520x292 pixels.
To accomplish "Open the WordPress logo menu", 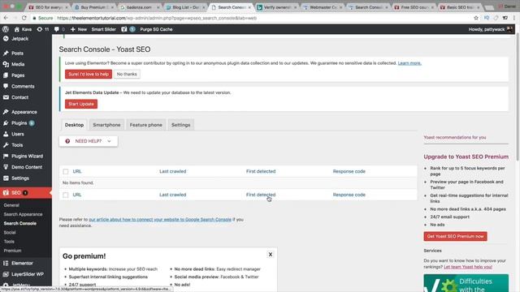I will pos(6,29).
